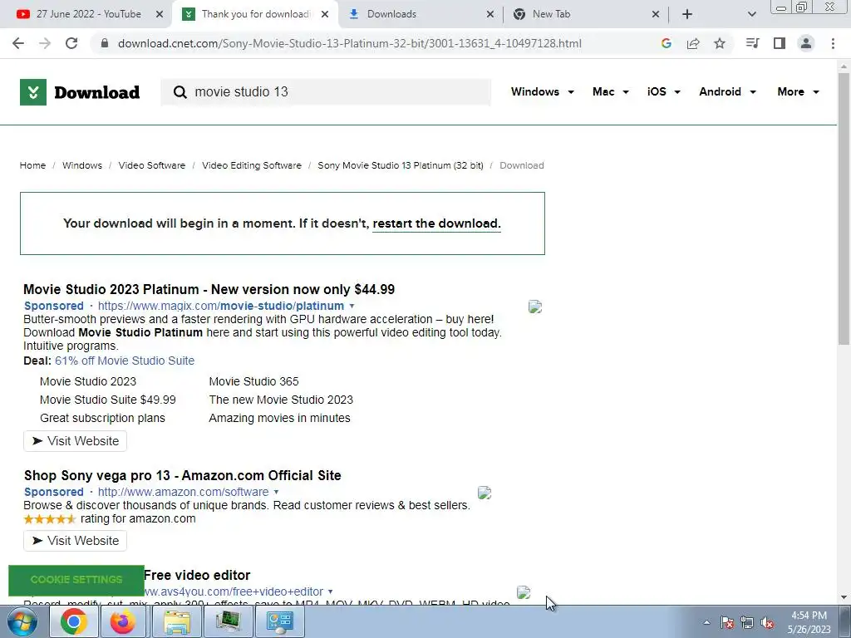Open the Windows Start button

coord(22,621)
